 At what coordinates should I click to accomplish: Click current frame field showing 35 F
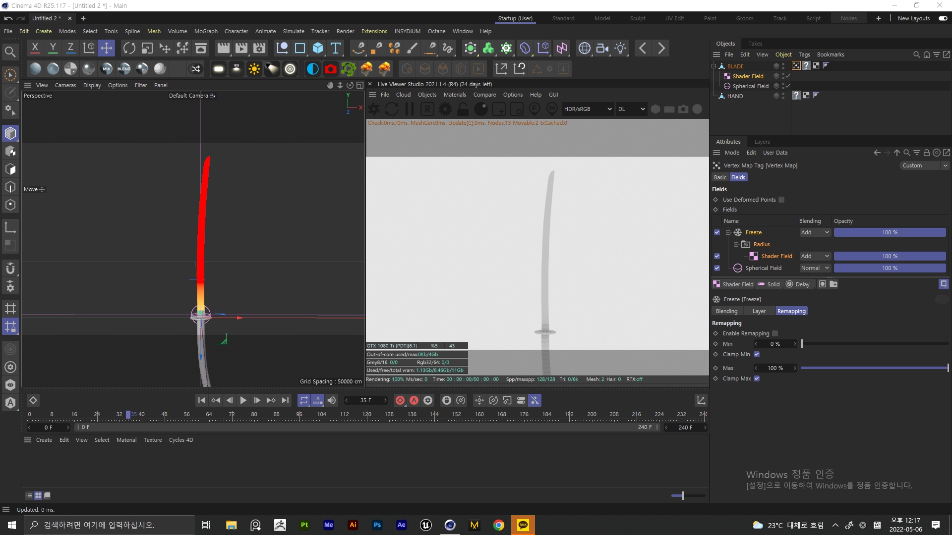(366, 400)
